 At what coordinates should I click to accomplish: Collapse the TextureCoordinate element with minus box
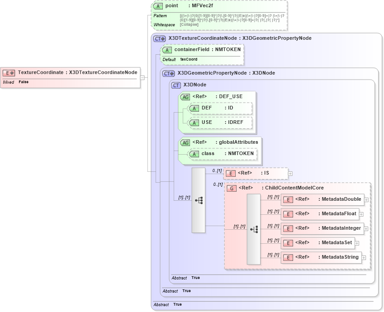coord(142,78)
